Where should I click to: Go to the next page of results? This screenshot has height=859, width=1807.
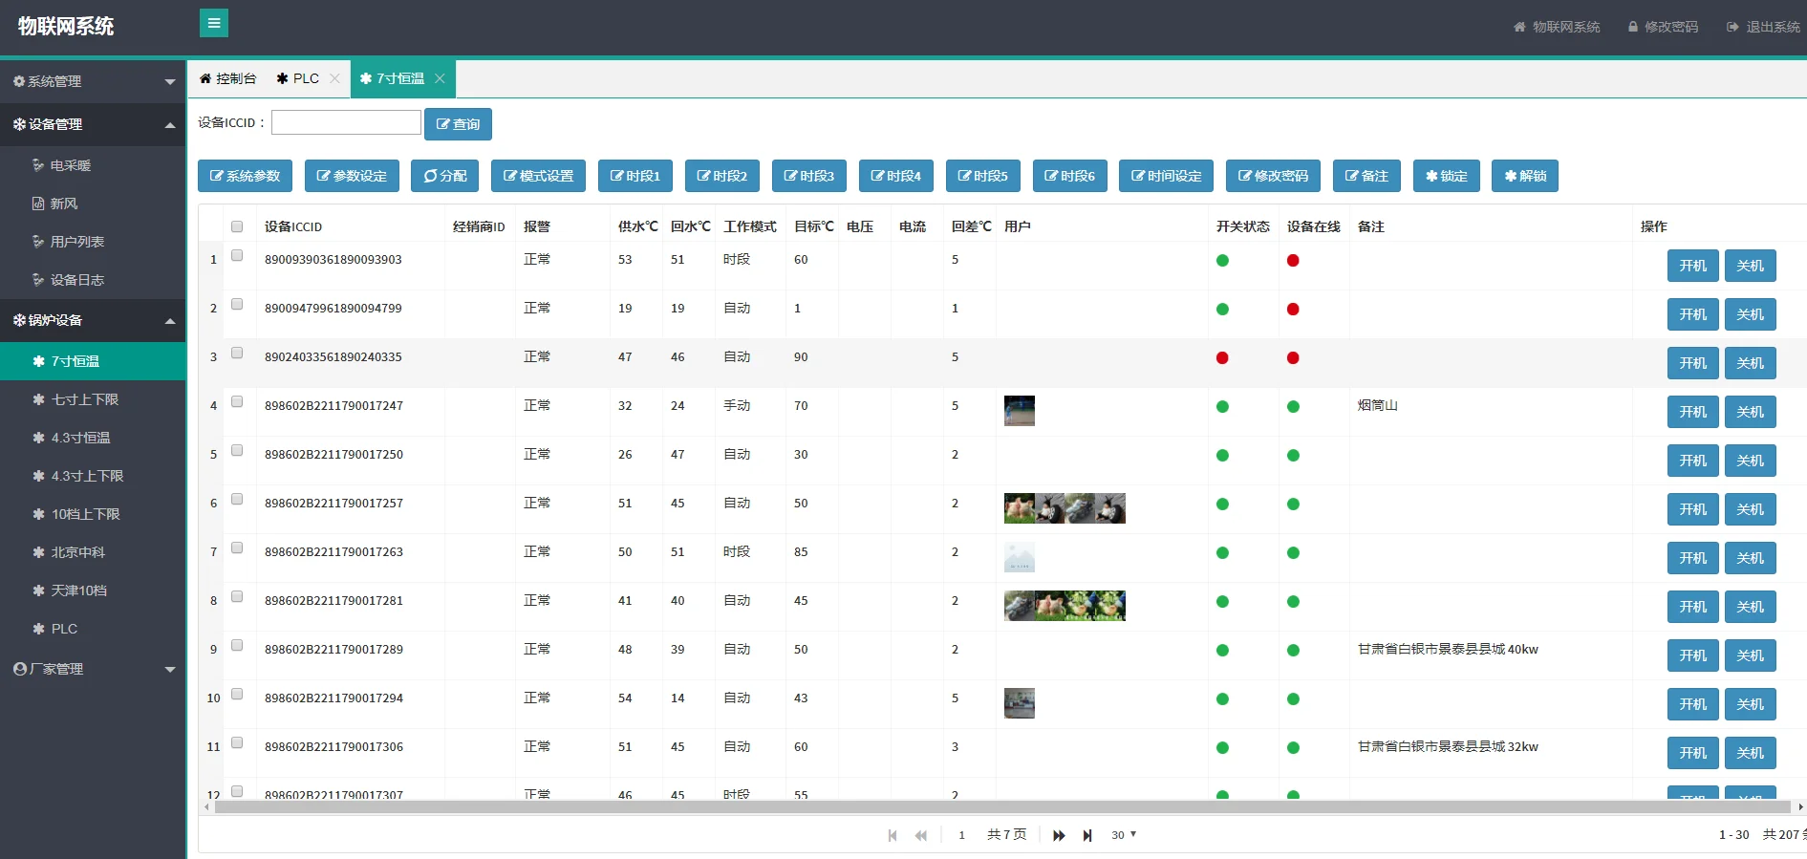[1059, 835]
